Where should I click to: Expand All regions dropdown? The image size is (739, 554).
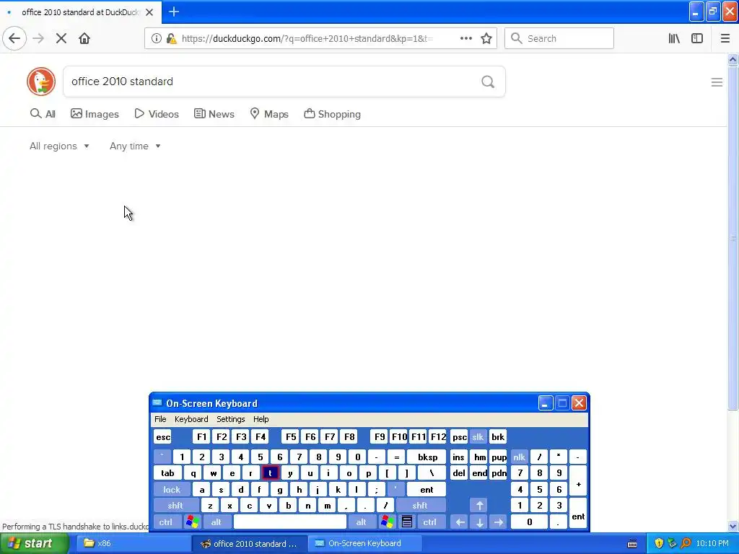[x=59, y=146]
